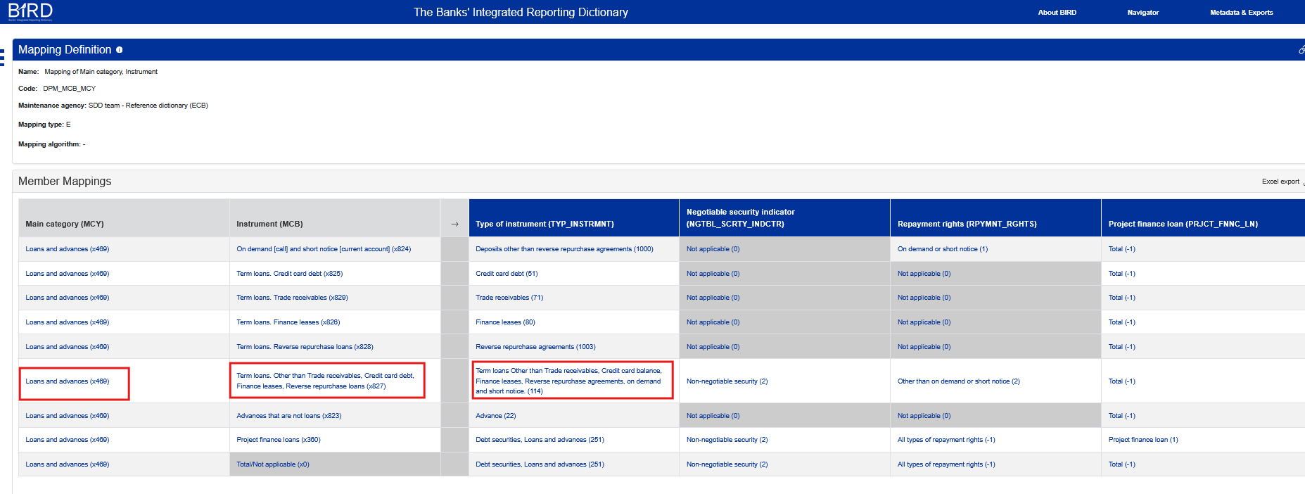Open Non-negotiable security (2) in Project finance loans row
1305x494 pixels.
[727, 440]
